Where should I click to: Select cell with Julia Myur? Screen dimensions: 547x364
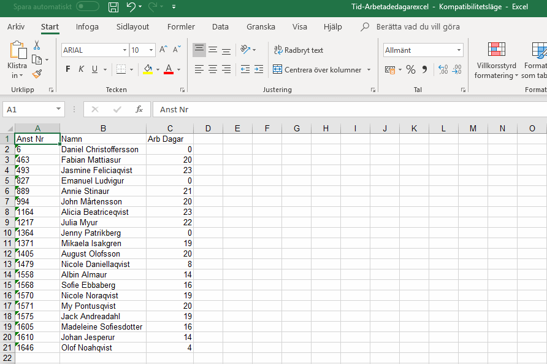103,223
